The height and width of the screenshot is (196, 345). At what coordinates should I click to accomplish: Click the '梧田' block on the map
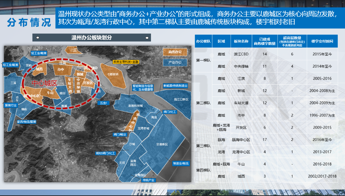click(x=63, y=93)
